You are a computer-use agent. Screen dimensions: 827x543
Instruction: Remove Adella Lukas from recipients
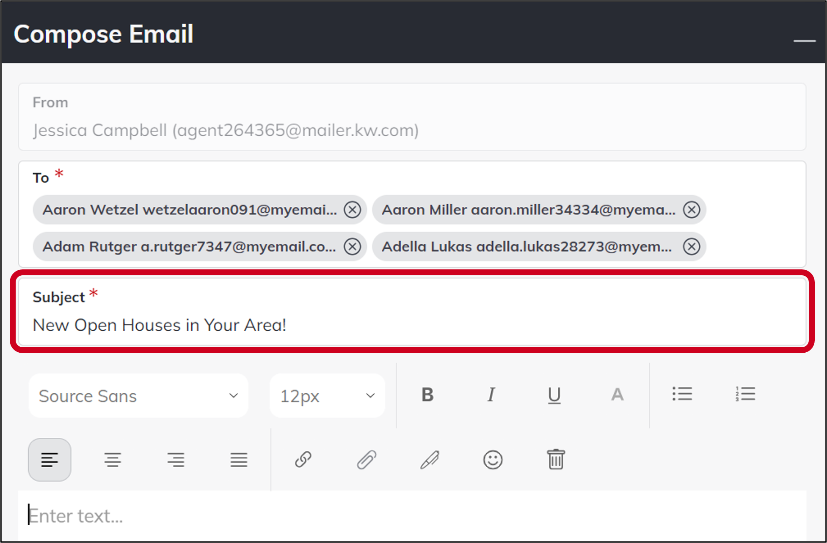tap(692, 247)
